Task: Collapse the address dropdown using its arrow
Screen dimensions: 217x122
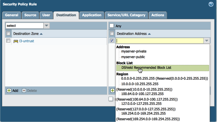Action: click(207, 41)
